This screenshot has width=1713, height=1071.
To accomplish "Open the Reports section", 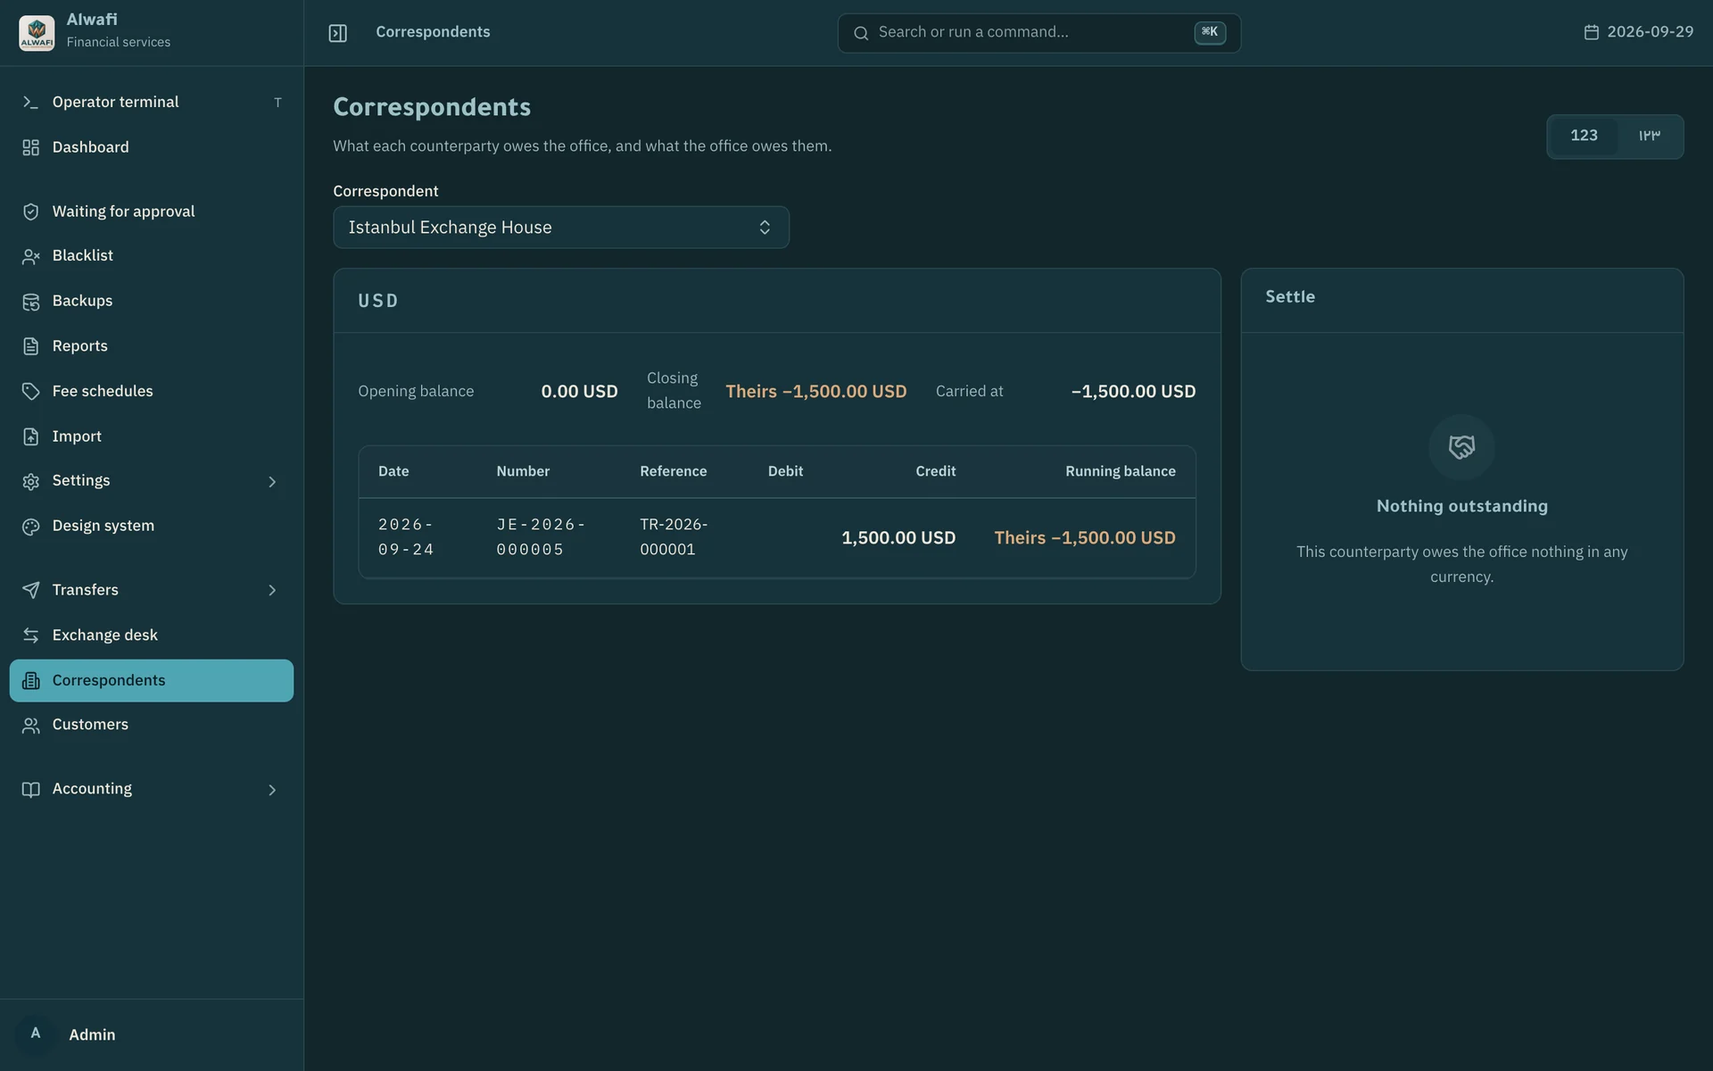I will [x=152, y=346].
